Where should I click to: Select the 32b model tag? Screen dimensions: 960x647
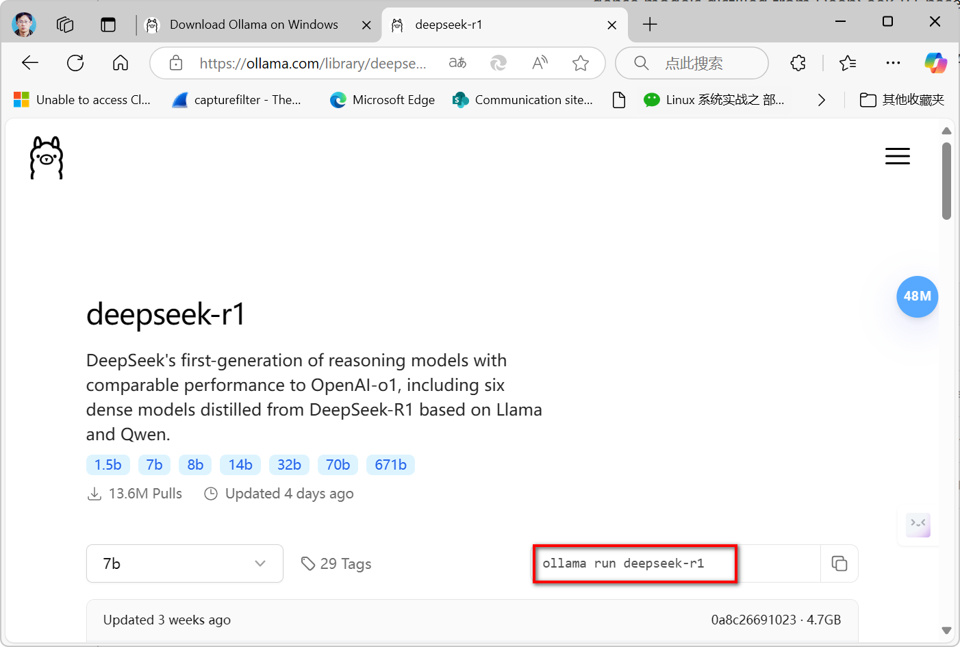[289, 465]
